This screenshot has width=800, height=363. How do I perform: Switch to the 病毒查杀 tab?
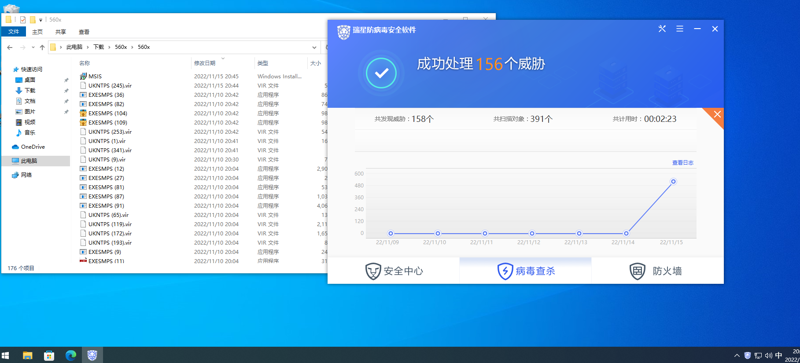pyautogui.click(x=526, y=271)
